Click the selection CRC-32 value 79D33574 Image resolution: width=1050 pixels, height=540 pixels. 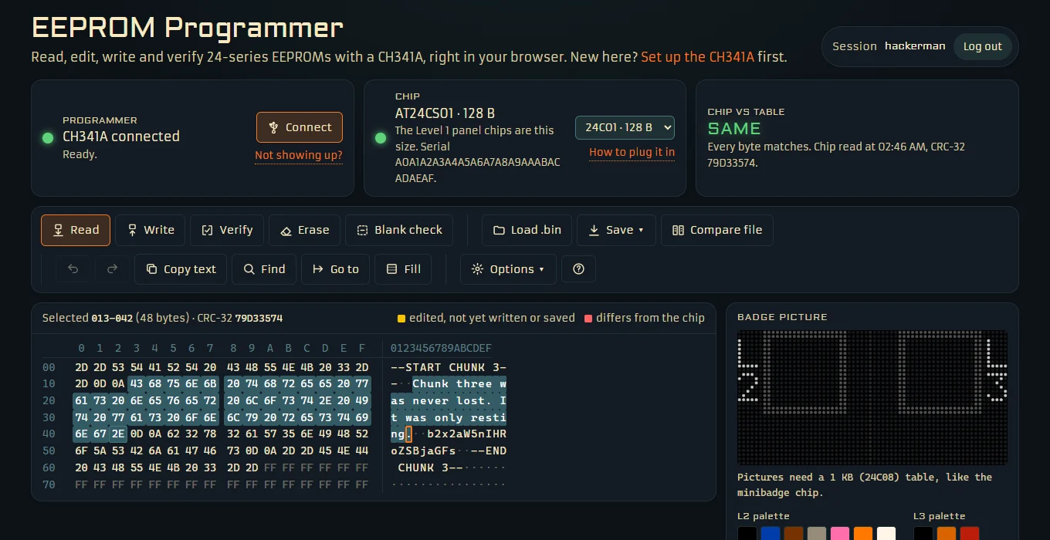(259, 318)
